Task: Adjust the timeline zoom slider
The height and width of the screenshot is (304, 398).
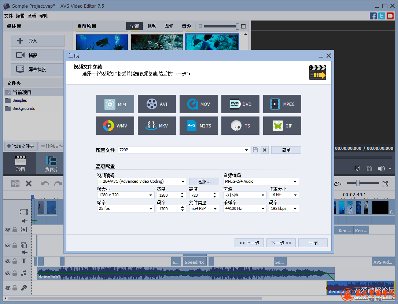Action: point(358,183)
